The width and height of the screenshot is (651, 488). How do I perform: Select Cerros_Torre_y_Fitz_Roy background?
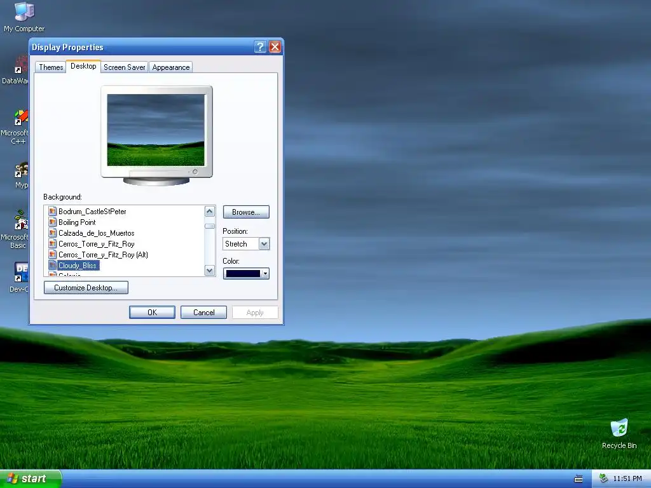tap(97, 243)
